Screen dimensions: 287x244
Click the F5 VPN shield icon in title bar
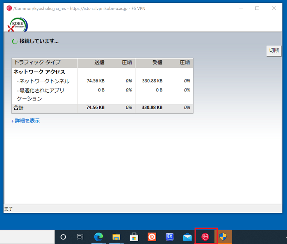(x=9, y=8)
